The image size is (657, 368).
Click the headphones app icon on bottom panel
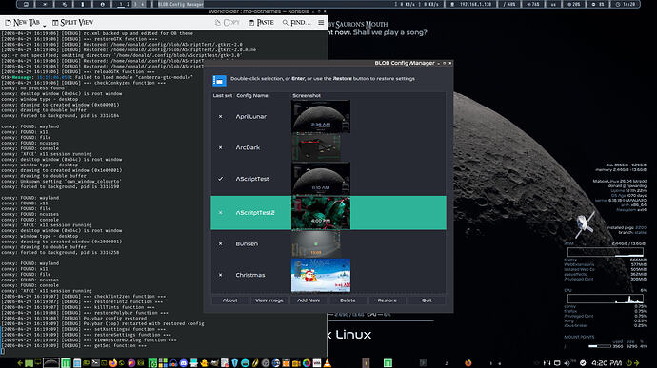point(173,363)
